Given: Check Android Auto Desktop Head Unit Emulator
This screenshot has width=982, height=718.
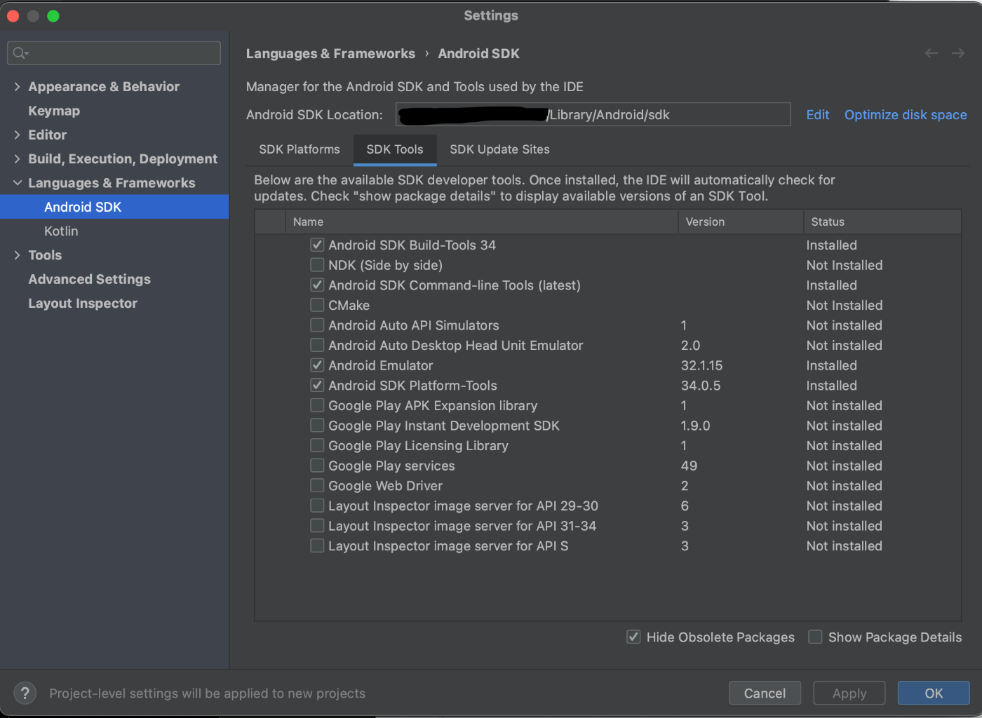Looking at the screenshot, I should pyautogui.click(x=317, y=345).
